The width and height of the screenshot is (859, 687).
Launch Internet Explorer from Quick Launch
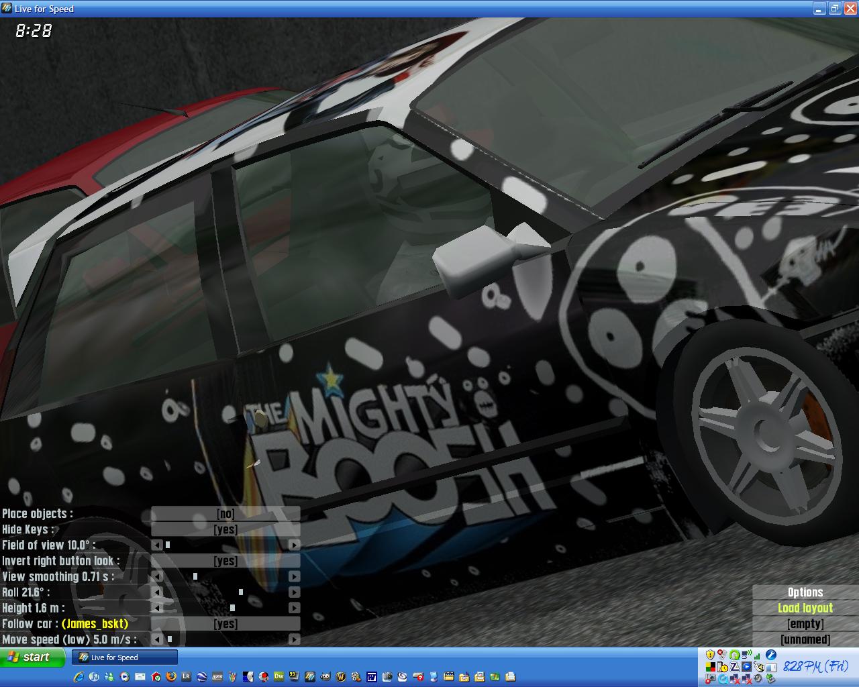pos(79,676)
